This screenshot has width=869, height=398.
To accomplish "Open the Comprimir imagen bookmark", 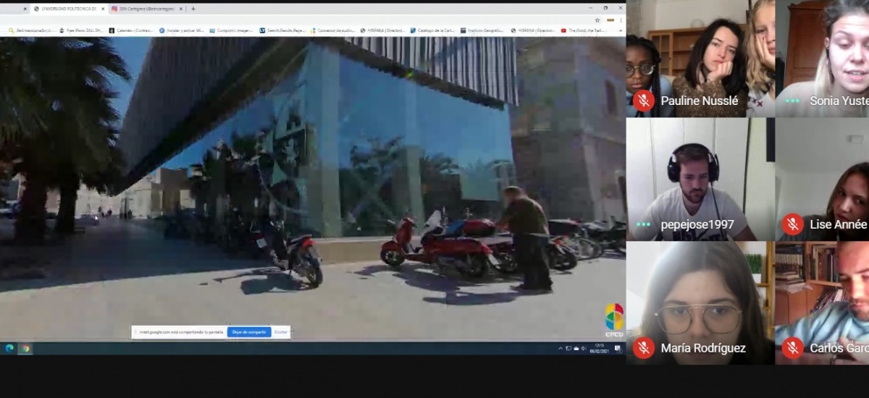I will point(231,30).
